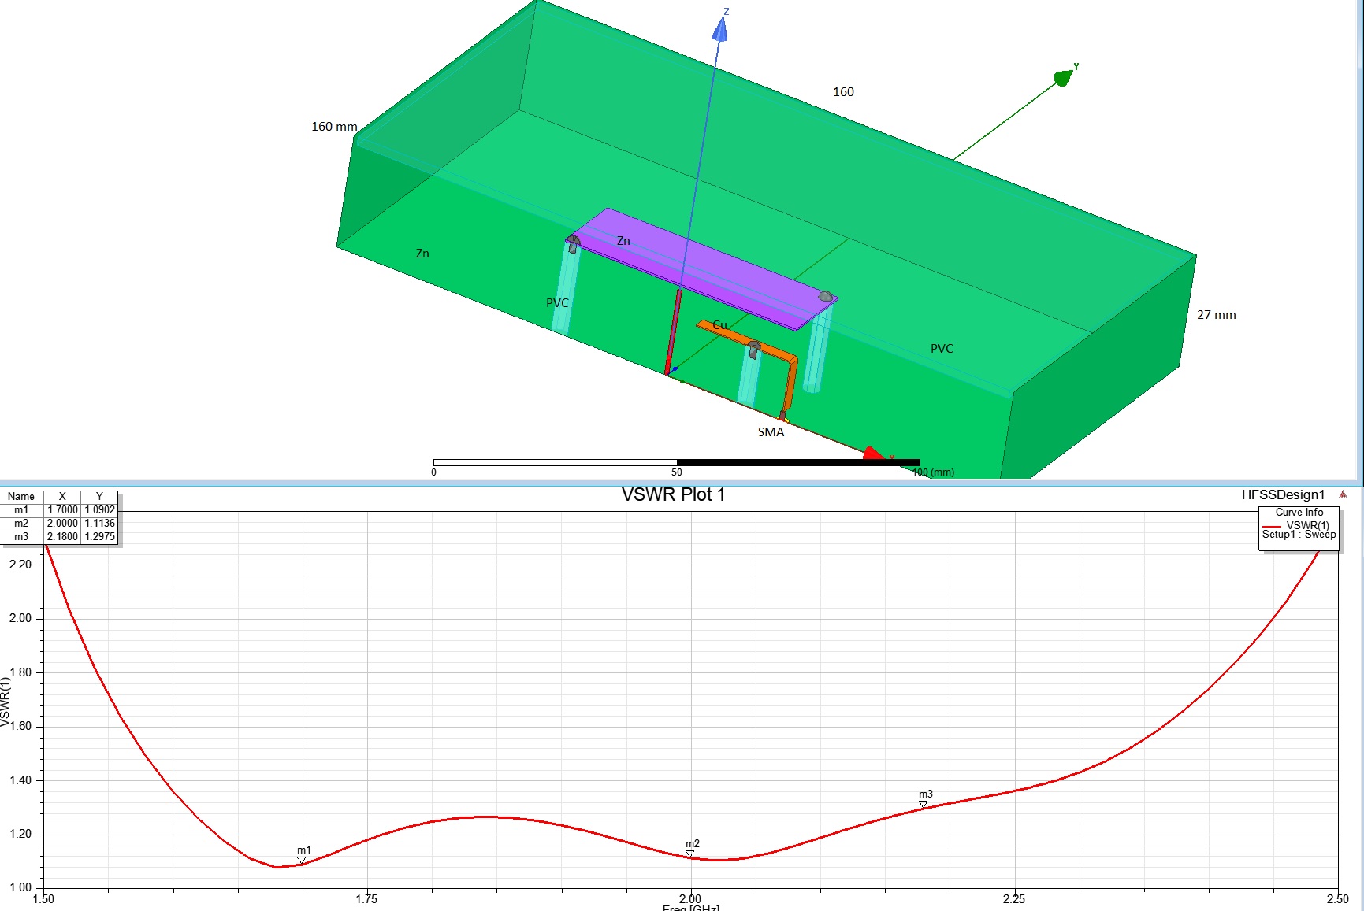Select the VSWR Plot 1 title

point(673,494)
